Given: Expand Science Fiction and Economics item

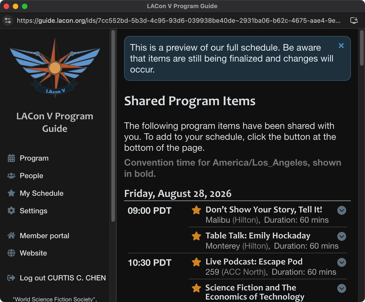Looking at the screenshot, I should 341,288.
